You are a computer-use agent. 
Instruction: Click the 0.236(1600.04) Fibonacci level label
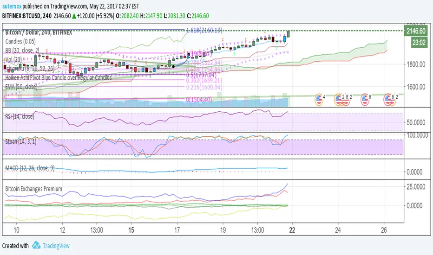[x=204, y=87]
